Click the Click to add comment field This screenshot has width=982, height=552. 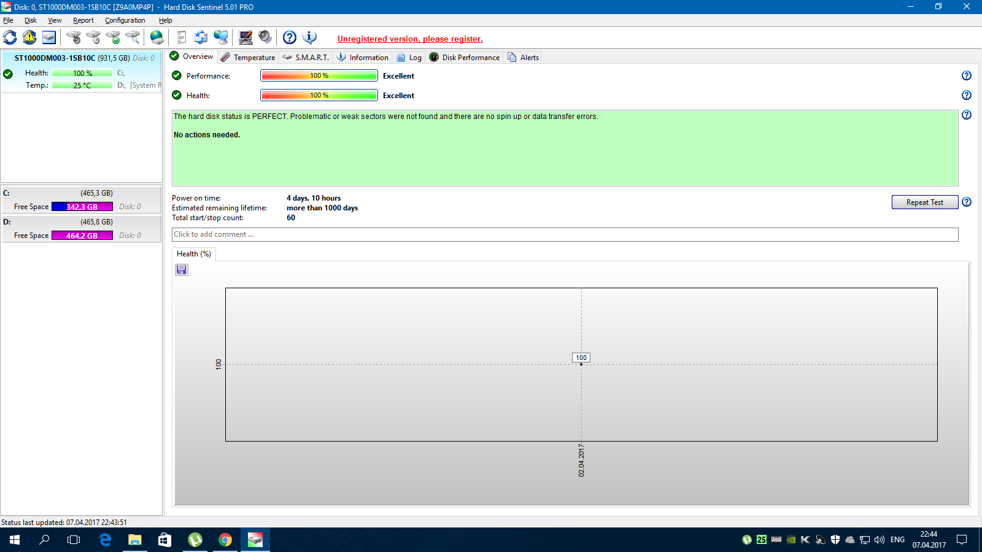[565, 234]
